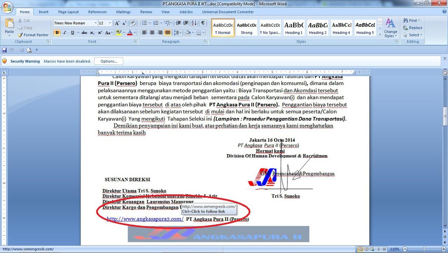Screen dimensions: 448x253
Task: Expand the Numbering list dropdown
Action: pos(160,23)
